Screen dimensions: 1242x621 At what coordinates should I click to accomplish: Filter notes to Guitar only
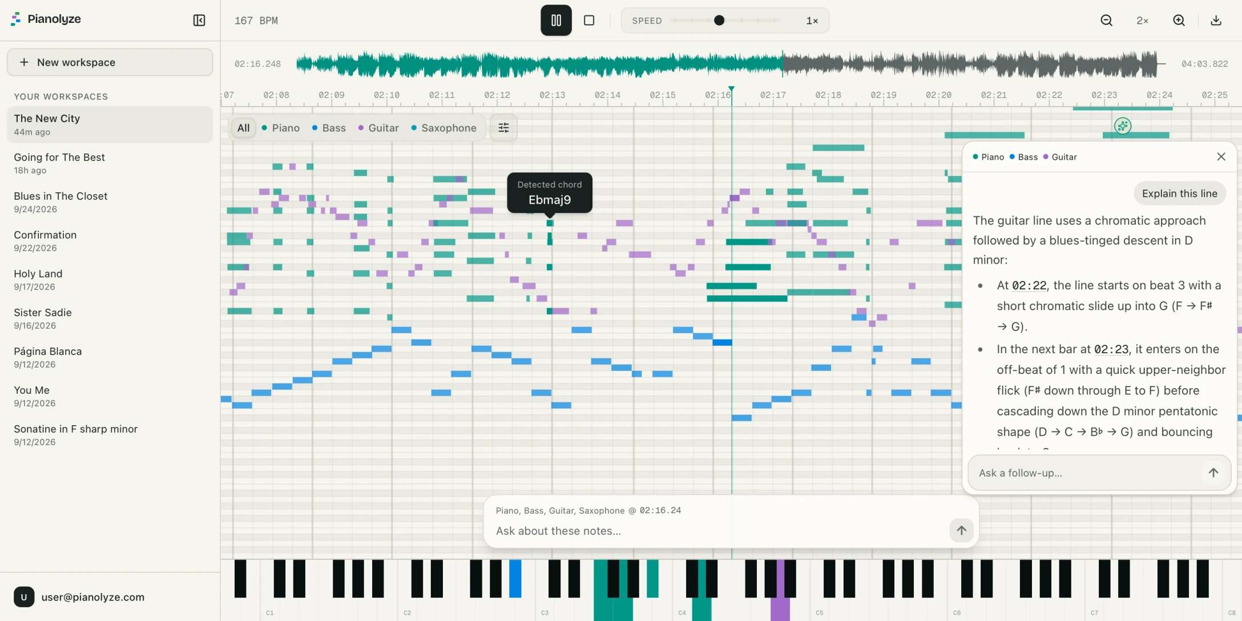(378, 128)
